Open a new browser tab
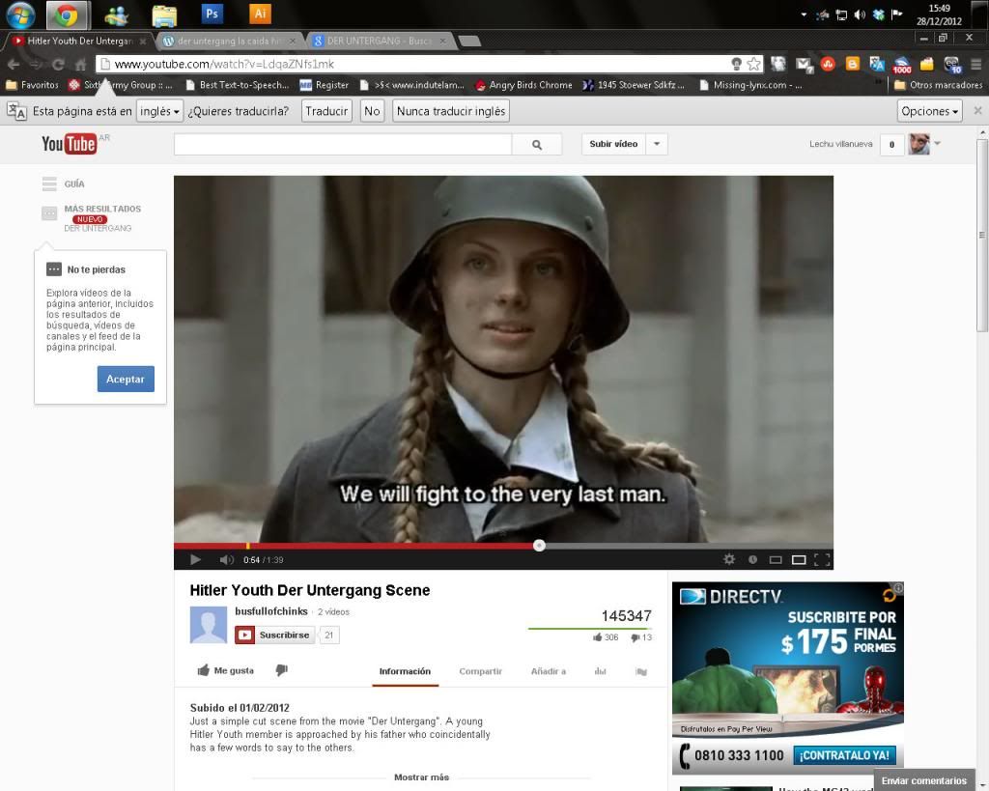989x791 pixels. tap(470, 42)
